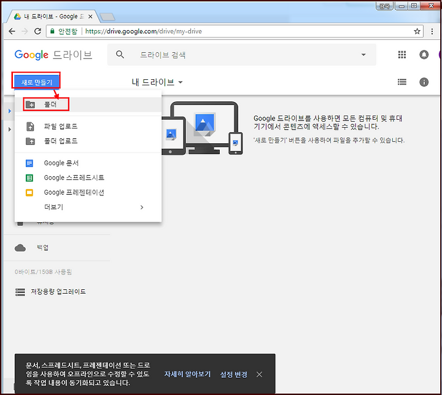The width and height of the screenshot is (442, 395).
Task: Expand the blue sidebar tree arrow
Action: (10, 111)
